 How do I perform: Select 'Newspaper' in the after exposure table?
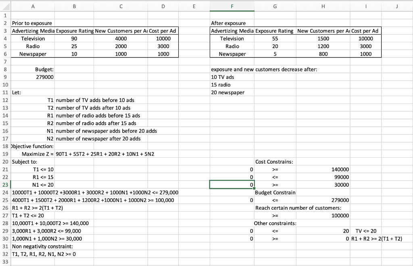point(232,54)
